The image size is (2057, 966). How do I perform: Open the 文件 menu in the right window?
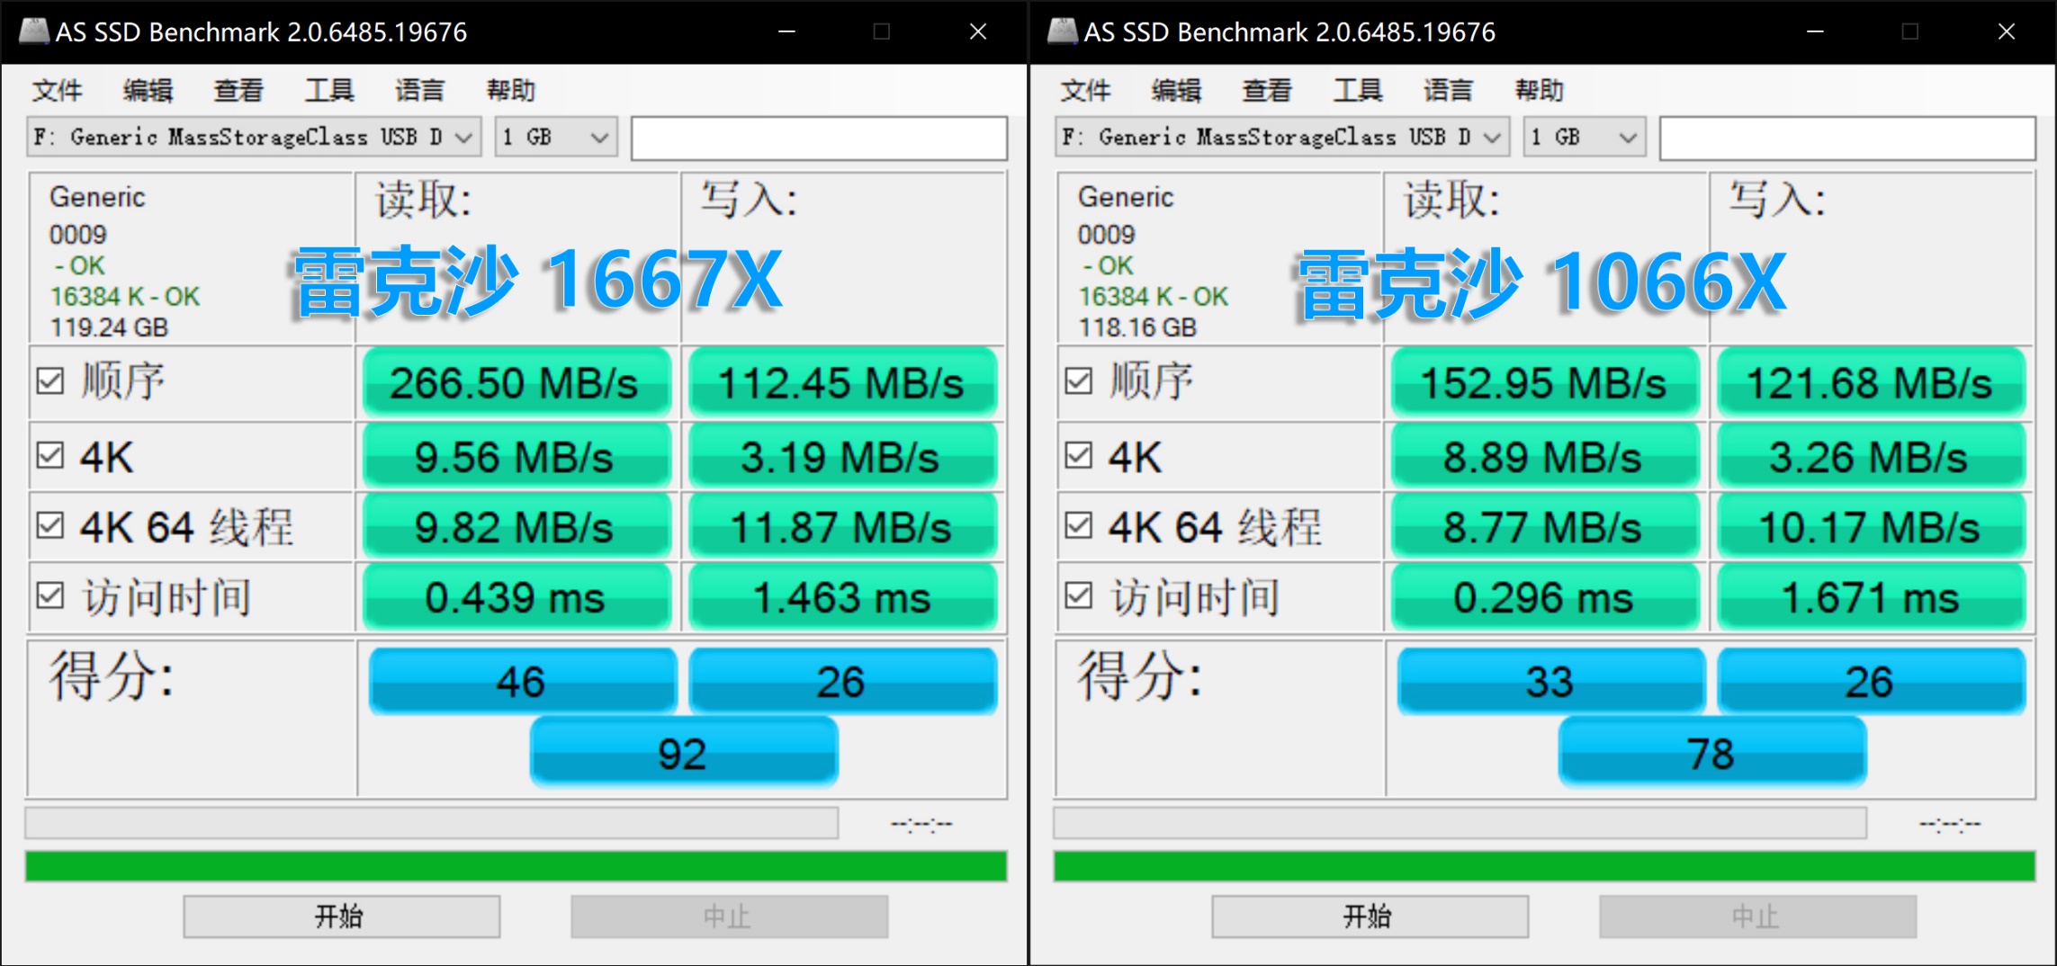tap(1086, 90)
